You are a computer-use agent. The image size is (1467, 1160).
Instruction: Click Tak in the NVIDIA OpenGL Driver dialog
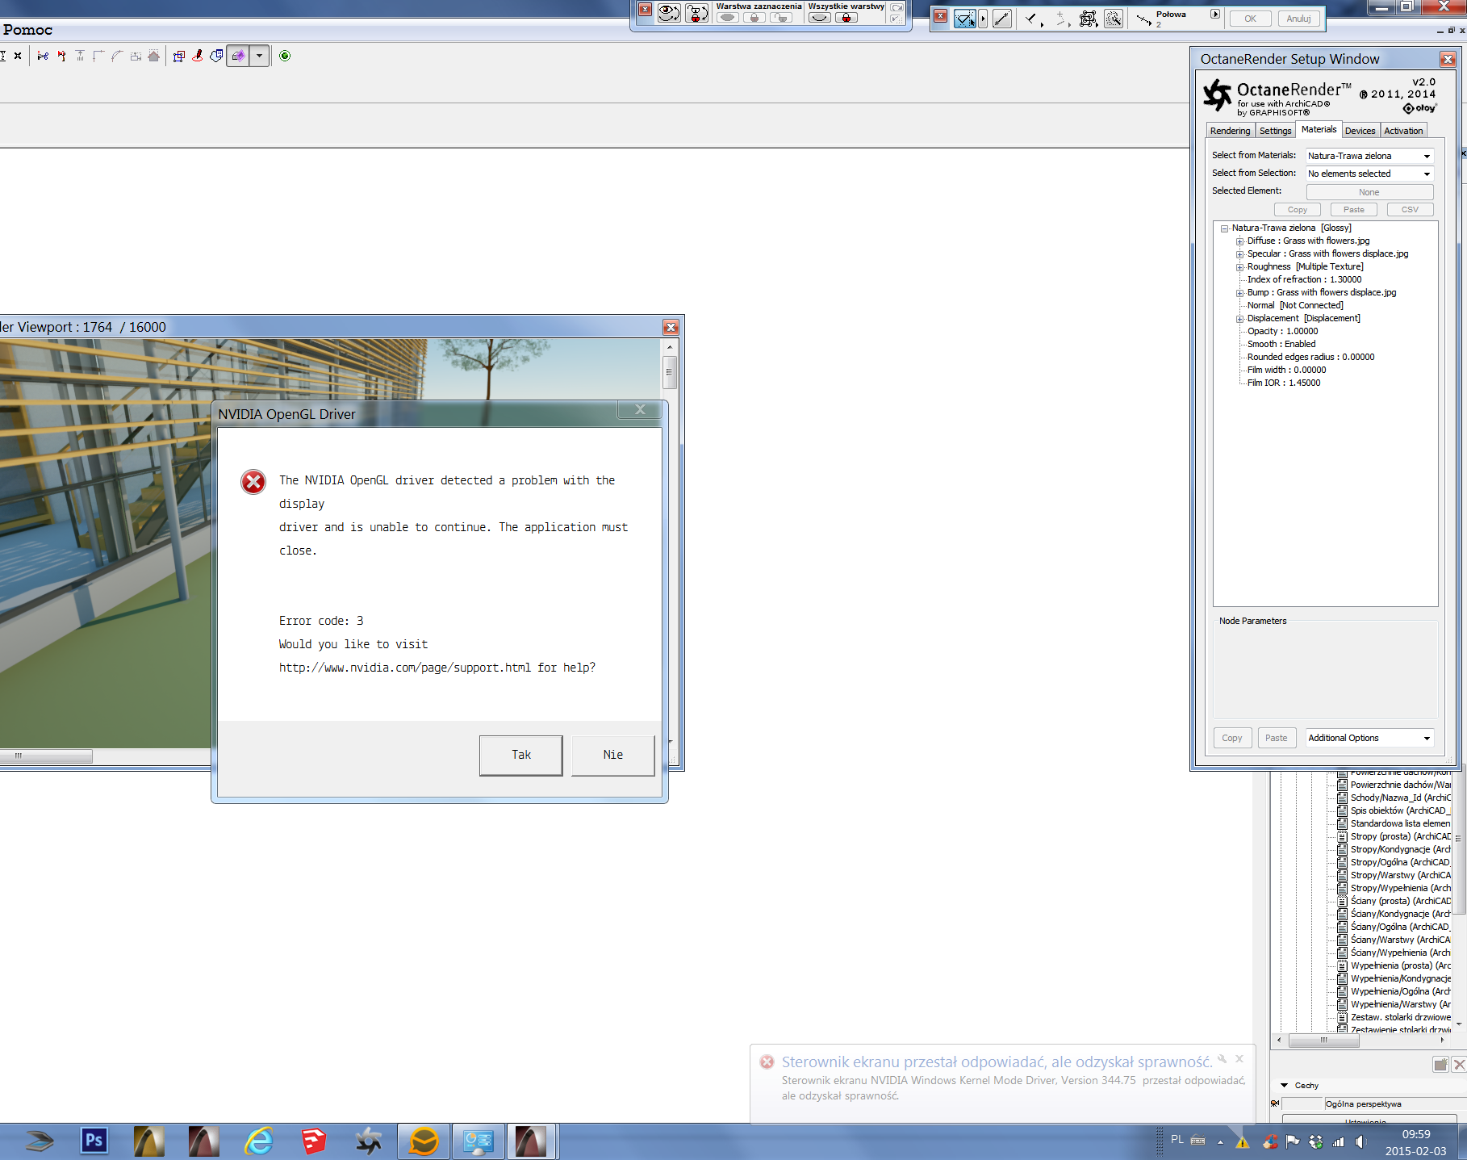pyautogui.click(x=521, y=755)
